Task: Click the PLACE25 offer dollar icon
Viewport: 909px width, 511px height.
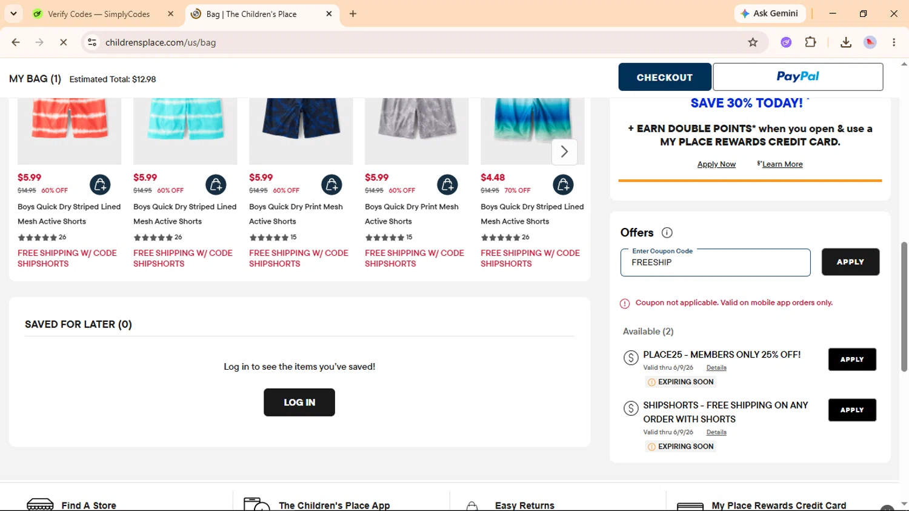Action: pos(631,358)
